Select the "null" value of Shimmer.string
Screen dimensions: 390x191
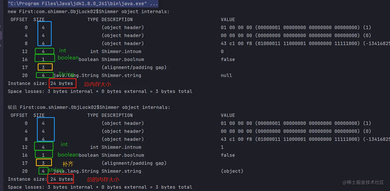[226, 75]
